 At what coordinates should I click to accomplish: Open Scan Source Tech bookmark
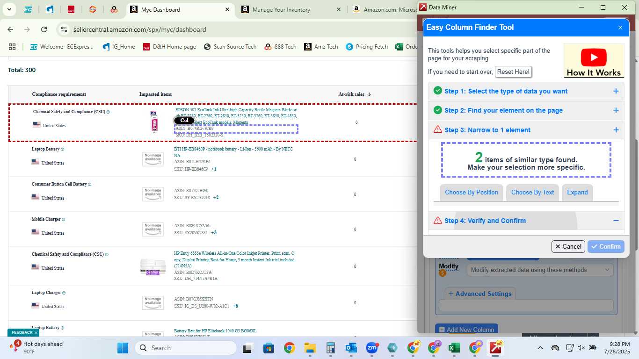230,47
